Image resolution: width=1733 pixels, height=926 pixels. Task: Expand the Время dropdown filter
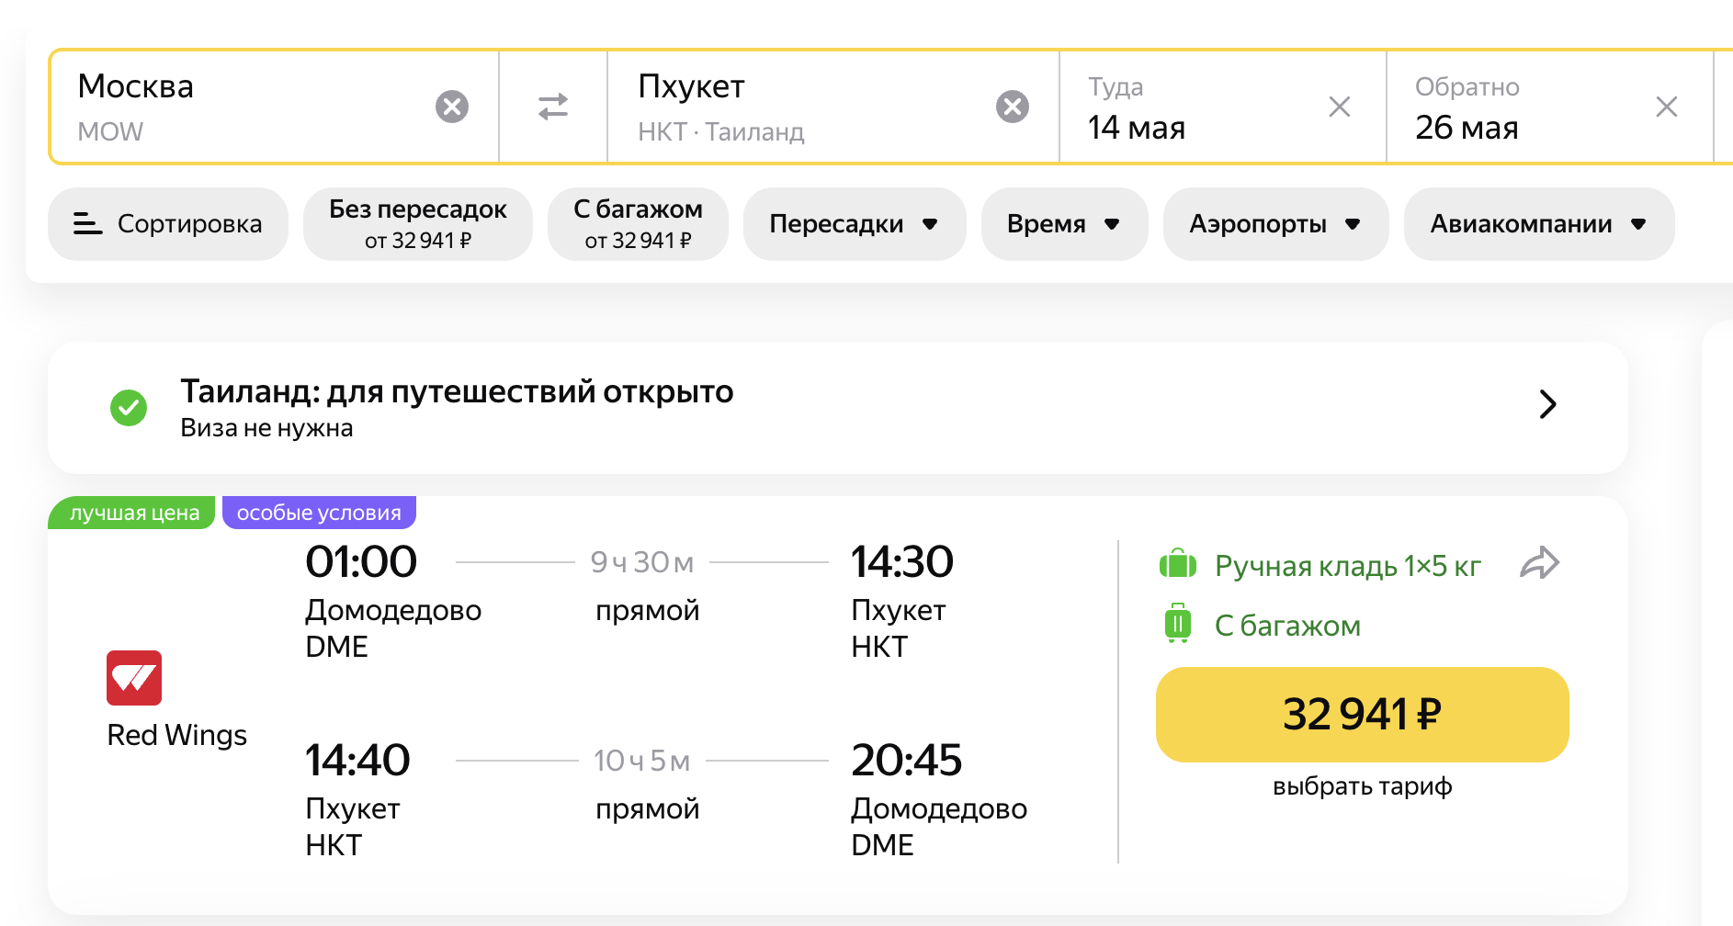pyautogui.click(x=1064, y=224)
